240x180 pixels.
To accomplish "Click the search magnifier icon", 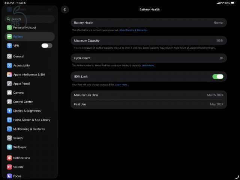I will click(8, 19).
